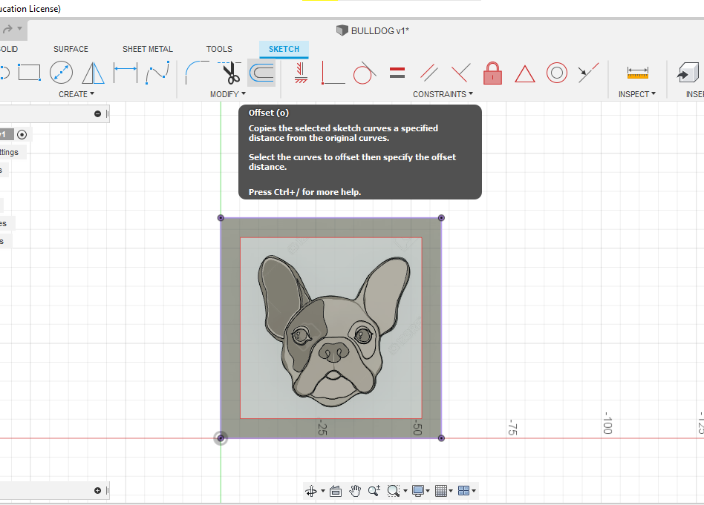Toggle the layout grid display

(440, 490)
